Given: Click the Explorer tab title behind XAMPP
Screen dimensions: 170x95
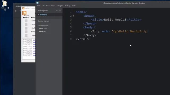Looking at the screenshot, I should 19,6.
